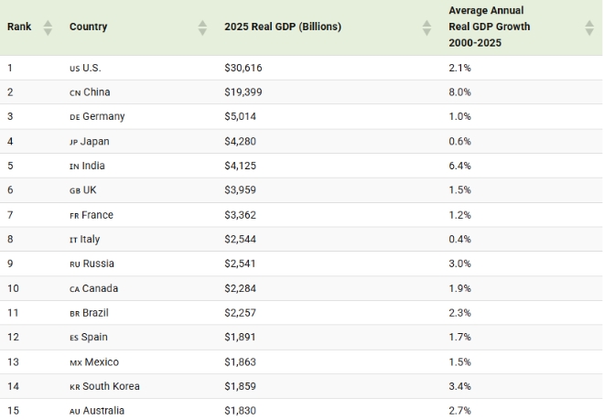This screenshot has width=604, height=420.
Task: Sort by Average Annual Growth arrows
Action: tap(589, 27)
